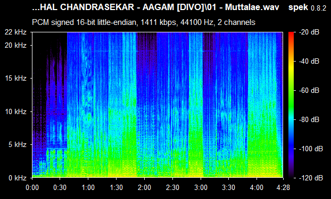Click the 10 kHz frequency label
This screenshot has height=199, width=331.
[x=15, y=111]
